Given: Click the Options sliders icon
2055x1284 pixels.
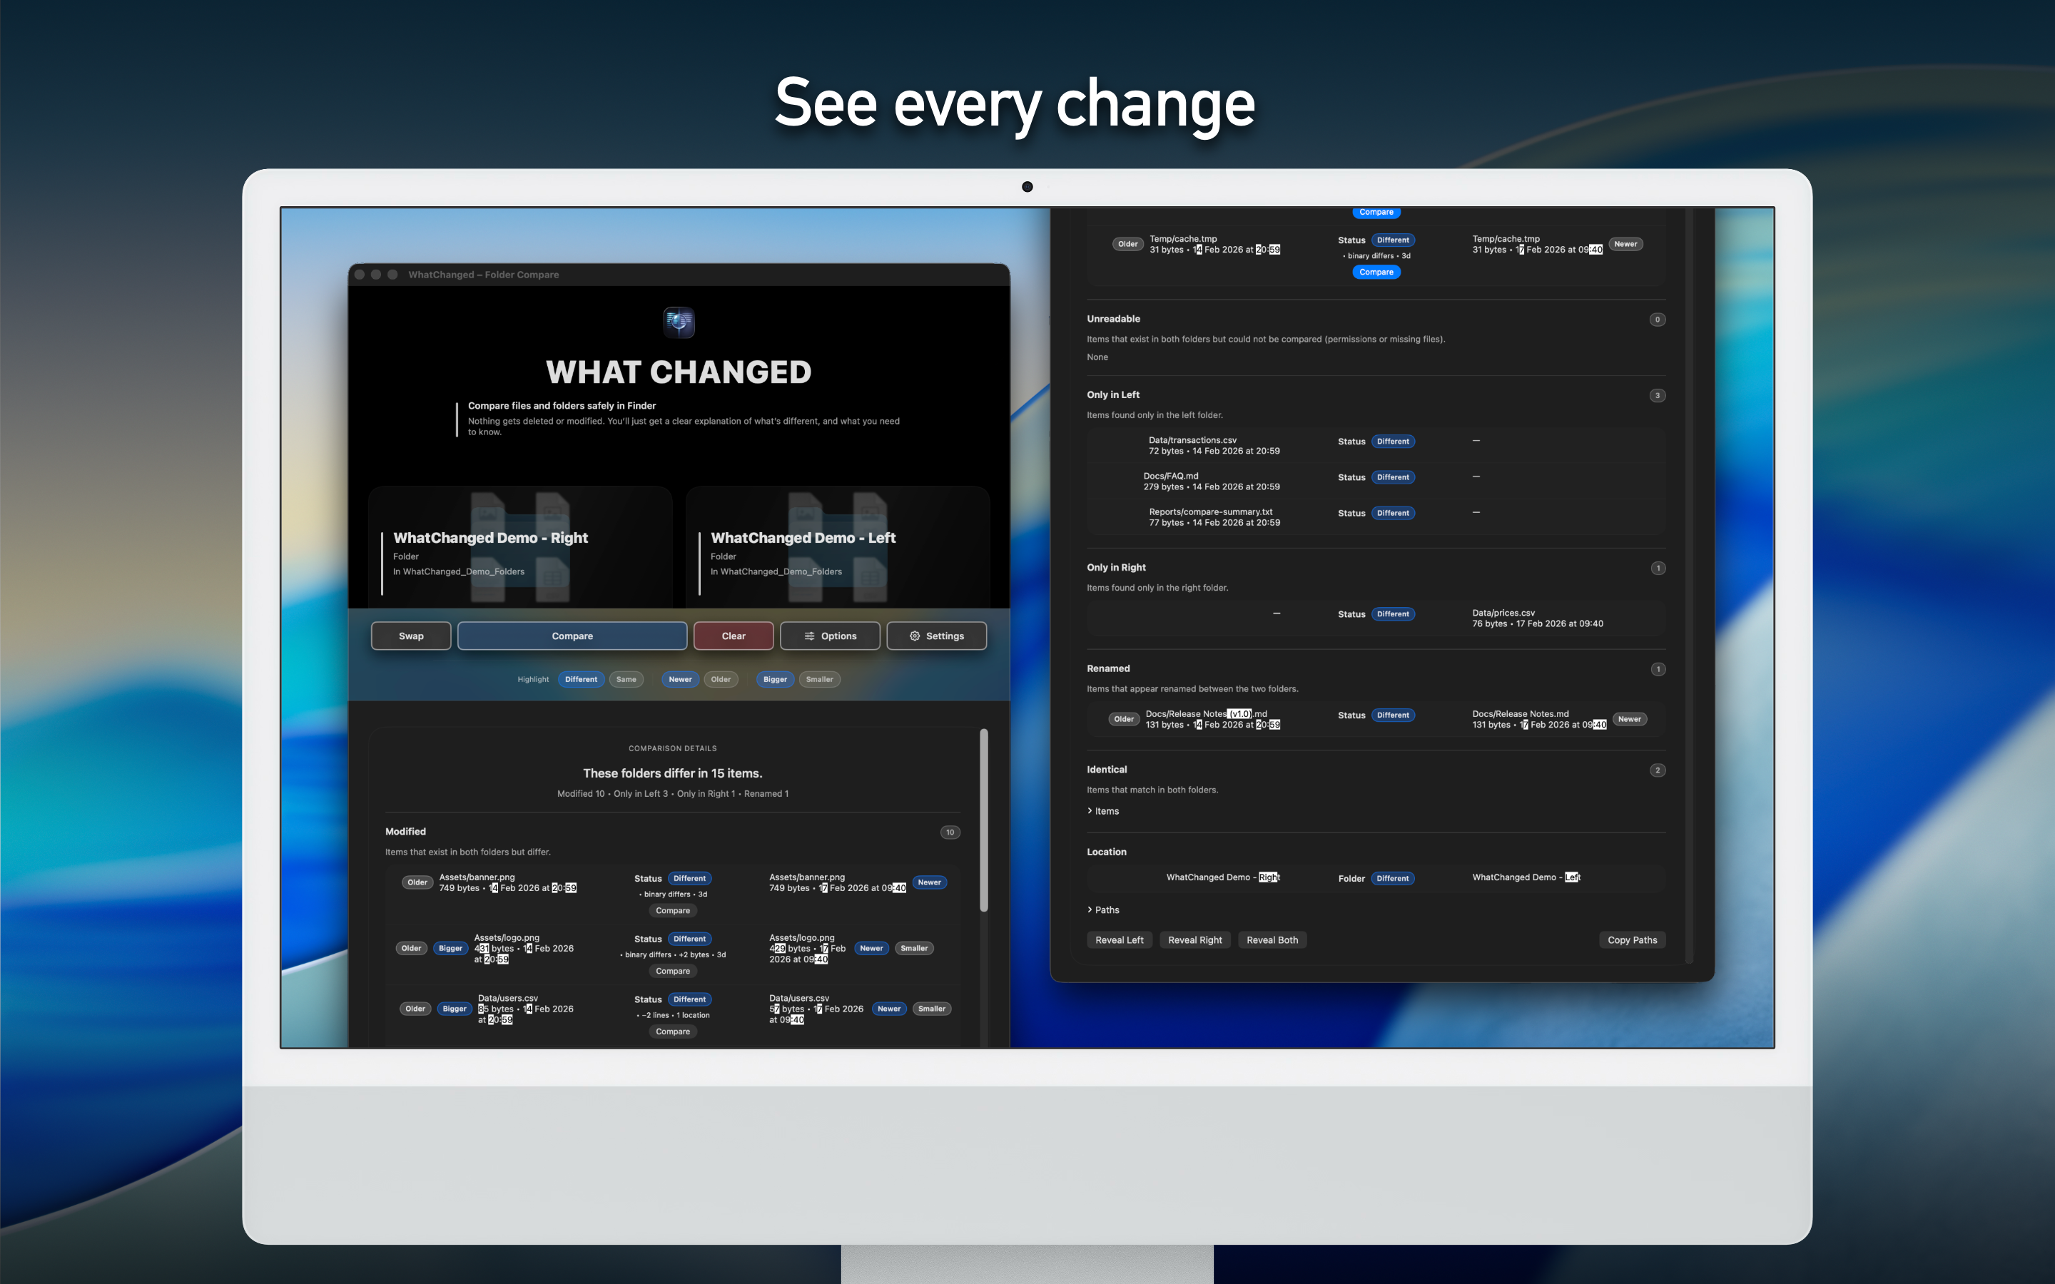Looking at the screenshot, I should (x=809, y=636).
